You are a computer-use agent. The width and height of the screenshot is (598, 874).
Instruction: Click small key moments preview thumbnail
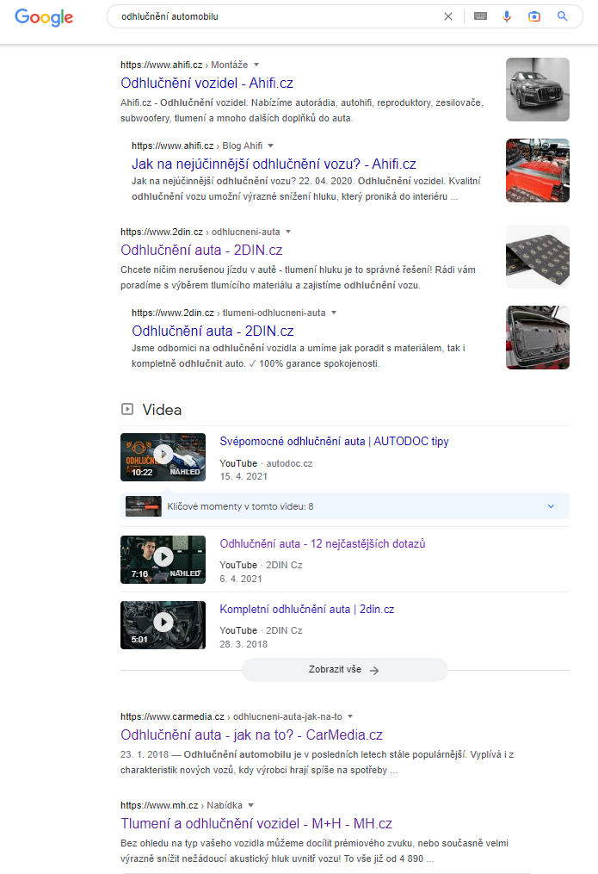tap(144, 506)
